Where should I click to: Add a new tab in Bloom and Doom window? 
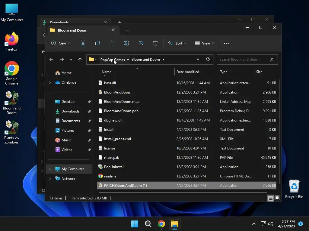127,30
